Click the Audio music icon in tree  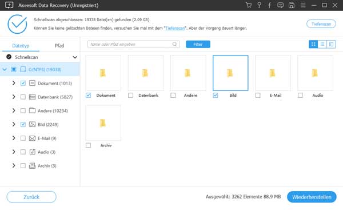point(32,152)
